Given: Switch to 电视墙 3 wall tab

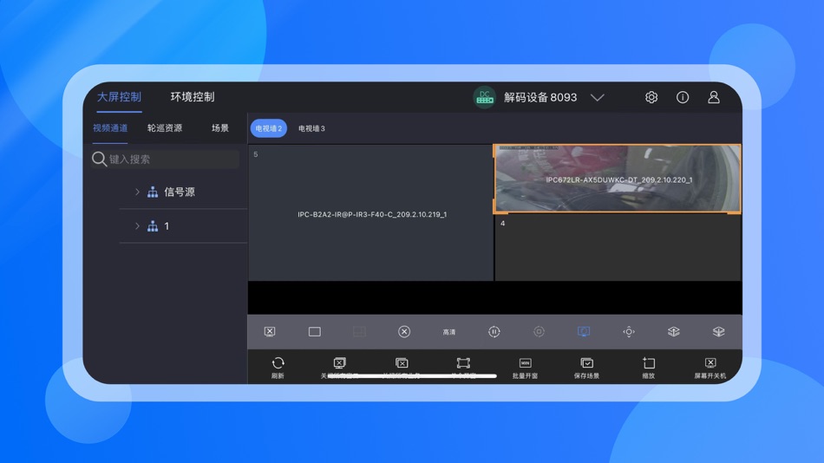Looking at the screenshot, I should pos(311,128).
